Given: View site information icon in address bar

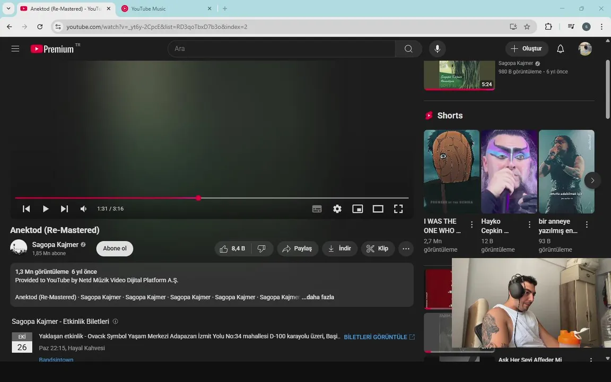Looking at the screenshot, I should point(58,27).
